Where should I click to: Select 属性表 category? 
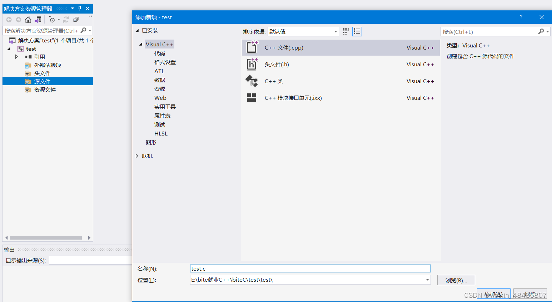click(x=162, y=116)
